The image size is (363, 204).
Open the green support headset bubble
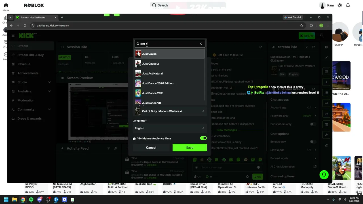coord(324,175)
